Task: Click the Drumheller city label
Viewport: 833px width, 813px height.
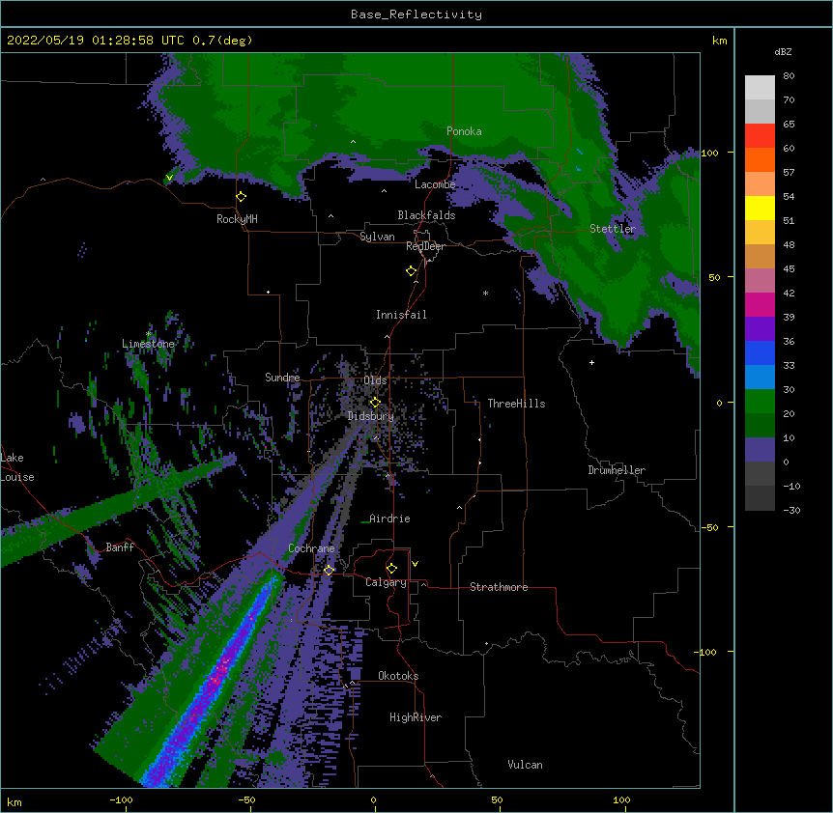Action: pyautogui.click(x=617, y=470)
